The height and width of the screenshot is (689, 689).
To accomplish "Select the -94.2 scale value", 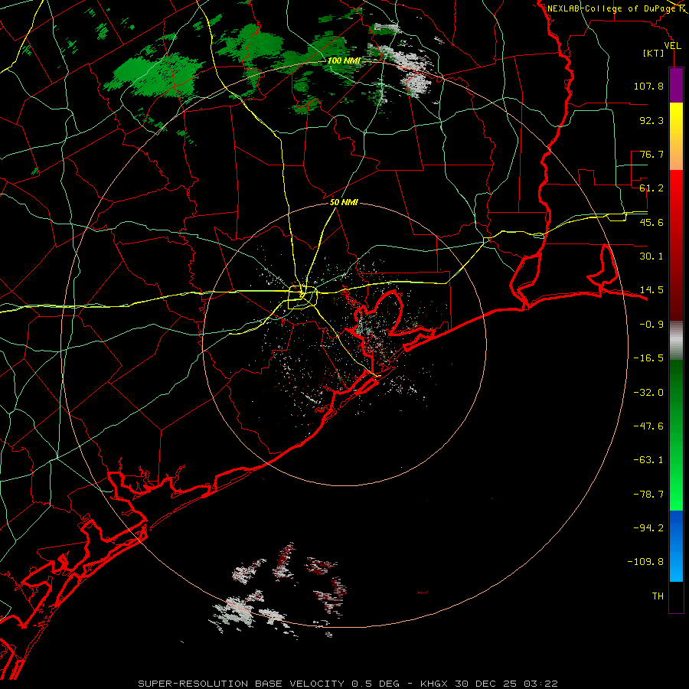I will click(648, 528).
